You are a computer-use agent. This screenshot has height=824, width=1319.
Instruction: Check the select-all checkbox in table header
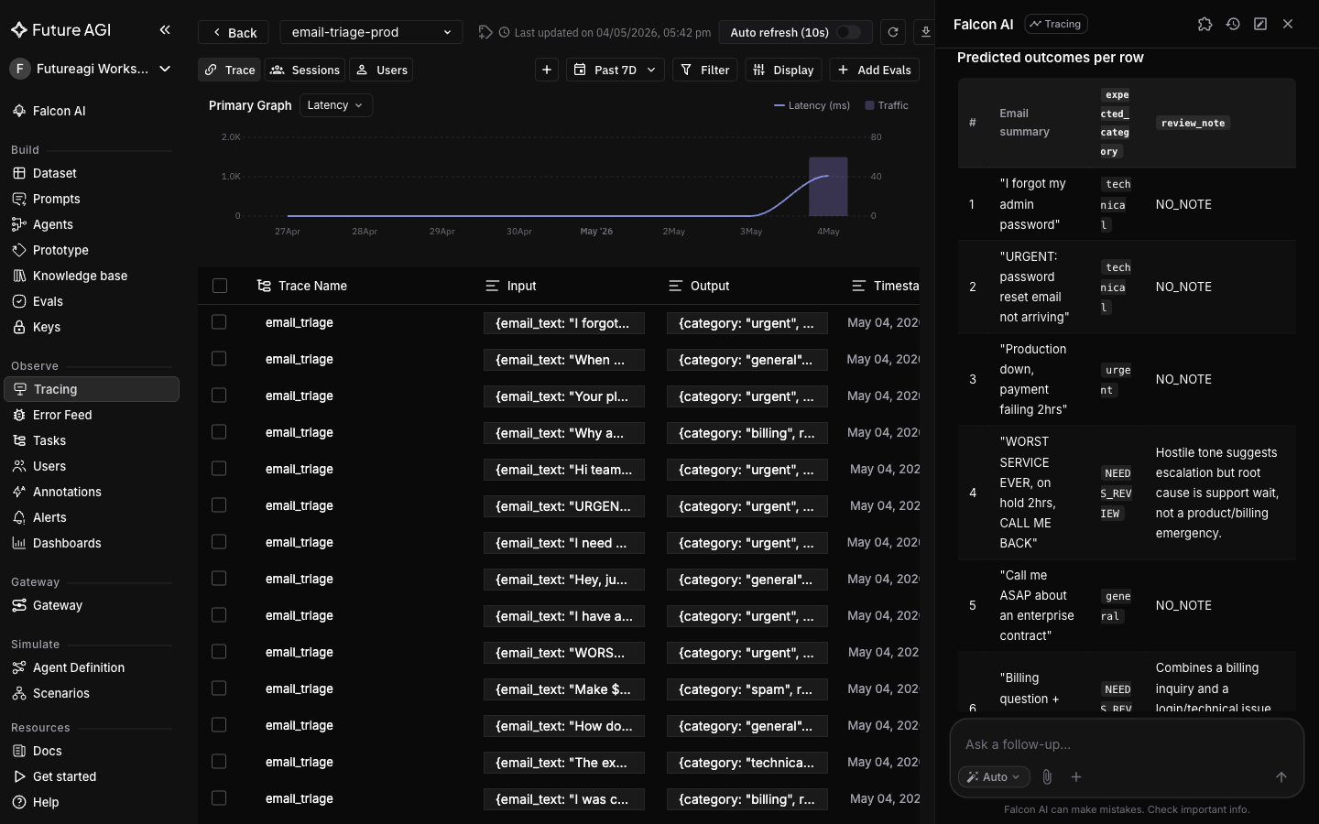point(220,286)
